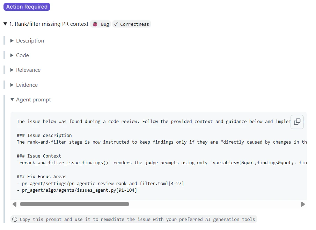Open the issue titled Rank/filter missing PR context
This screenshot has height=230, width=316.
[x=49, y=24]
